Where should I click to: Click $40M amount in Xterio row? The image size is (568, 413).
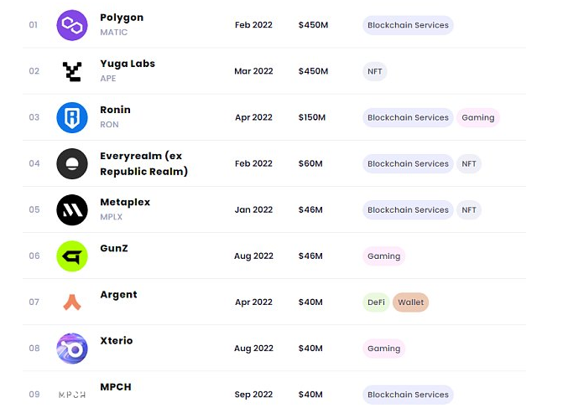point(310,348)
